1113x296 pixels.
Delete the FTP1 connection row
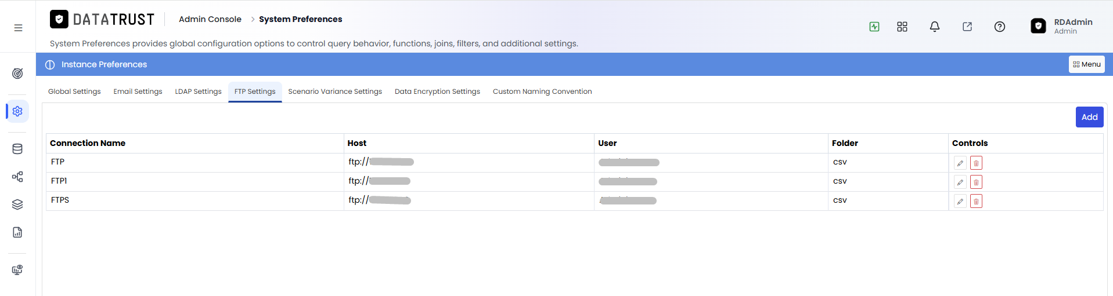click(x=976, y=182)
